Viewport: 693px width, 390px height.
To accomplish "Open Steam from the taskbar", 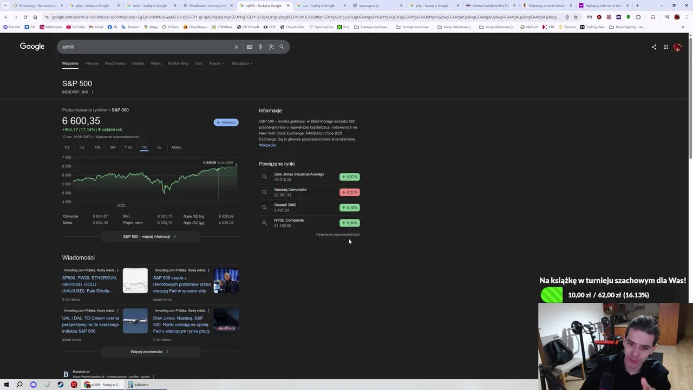I will [60, 385].
